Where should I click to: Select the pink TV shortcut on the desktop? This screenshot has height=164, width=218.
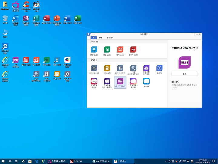[15, 6]
